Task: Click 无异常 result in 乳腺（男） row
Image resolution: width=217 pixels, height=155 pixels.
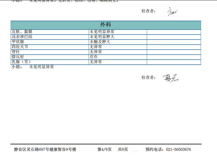Action: pos(96,62)
